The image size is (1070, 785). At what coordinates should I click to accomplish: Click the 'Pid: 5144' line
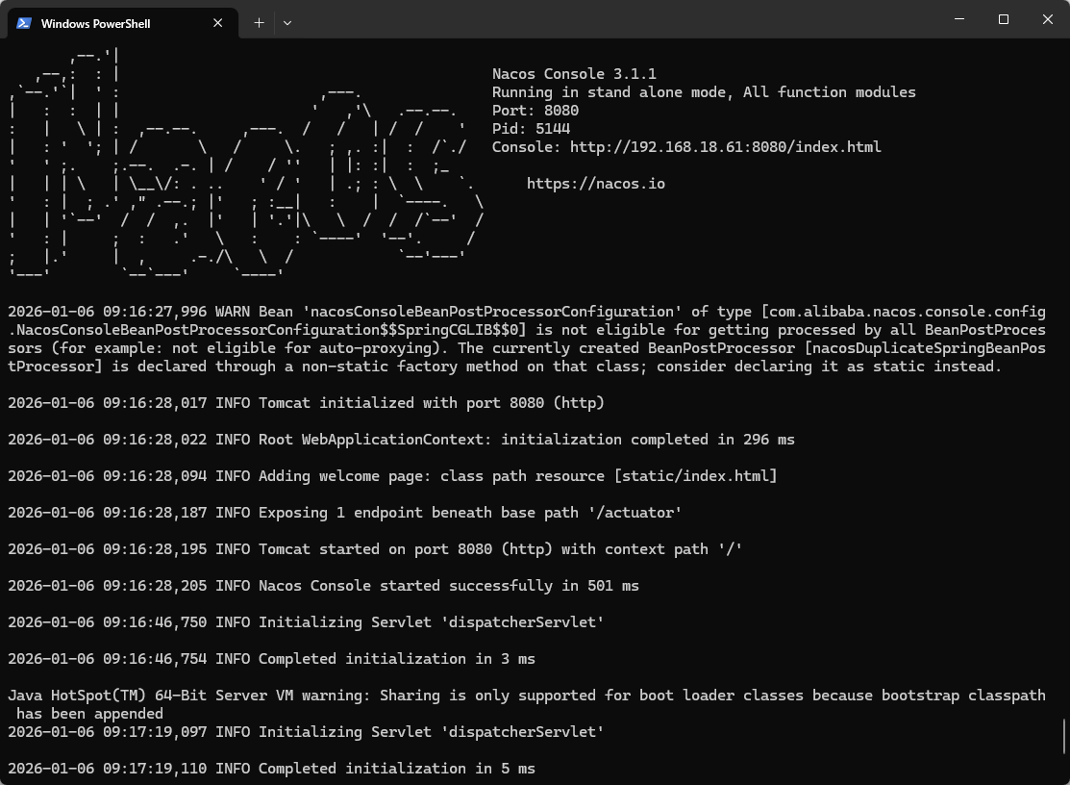(x=531, y=129)
